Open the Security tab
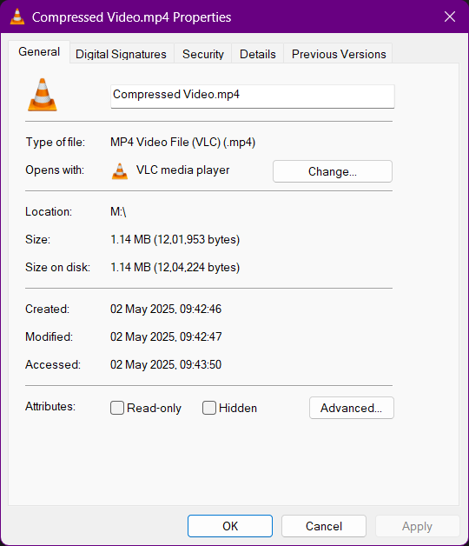The width and height of the screenshot is (469, 546). coord(203,54)
